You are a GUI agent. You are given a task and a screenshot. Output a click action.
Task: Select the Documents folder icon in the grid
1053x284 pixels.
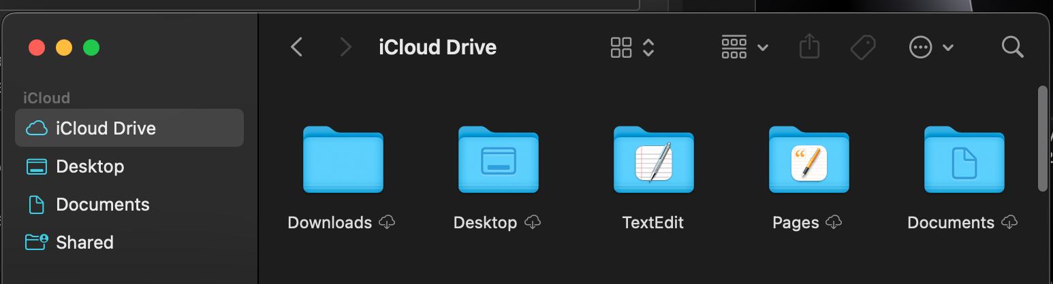coord(964,160)
